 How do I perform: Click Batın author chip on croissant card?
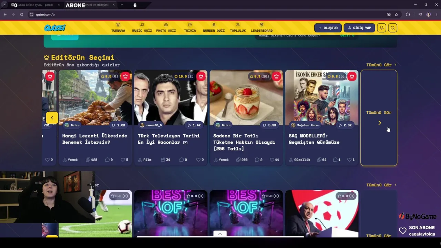tap(72, 125)
